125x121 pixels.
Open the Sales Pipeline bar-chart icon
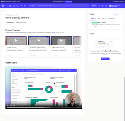coord(14,6)
